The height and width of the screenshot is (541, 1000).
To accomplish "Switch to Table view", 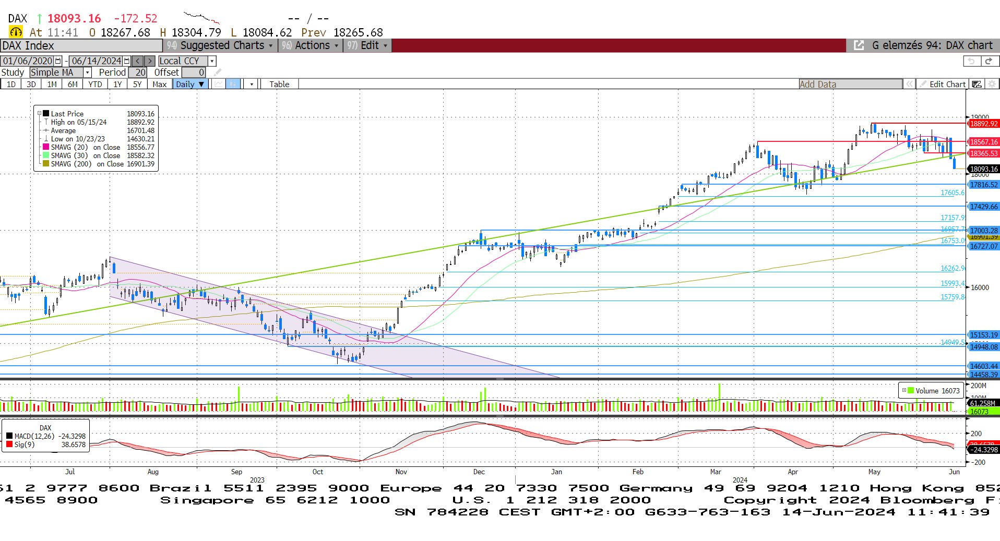I will coord(279,84).
